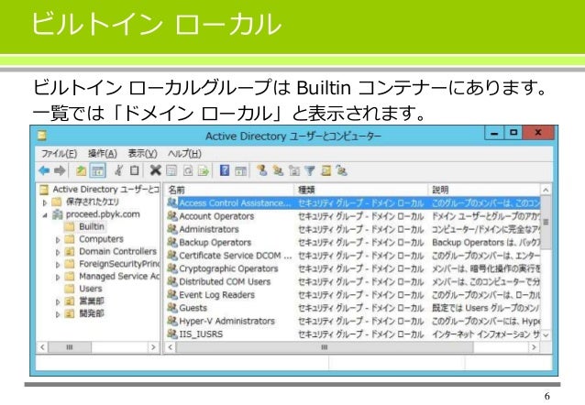The width and height of the screenshot is (585, 405).
Task: Sort by the 種類 column header
Action: 360,190
